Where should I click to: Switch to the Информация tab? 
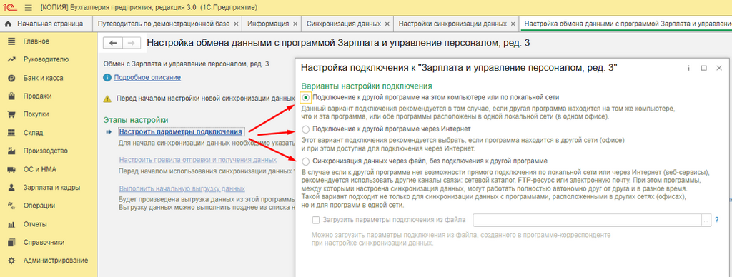pyautogui.click(x=267, y=24)
